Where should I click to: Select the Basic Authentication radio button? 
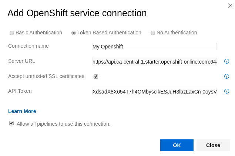(12, 33)
